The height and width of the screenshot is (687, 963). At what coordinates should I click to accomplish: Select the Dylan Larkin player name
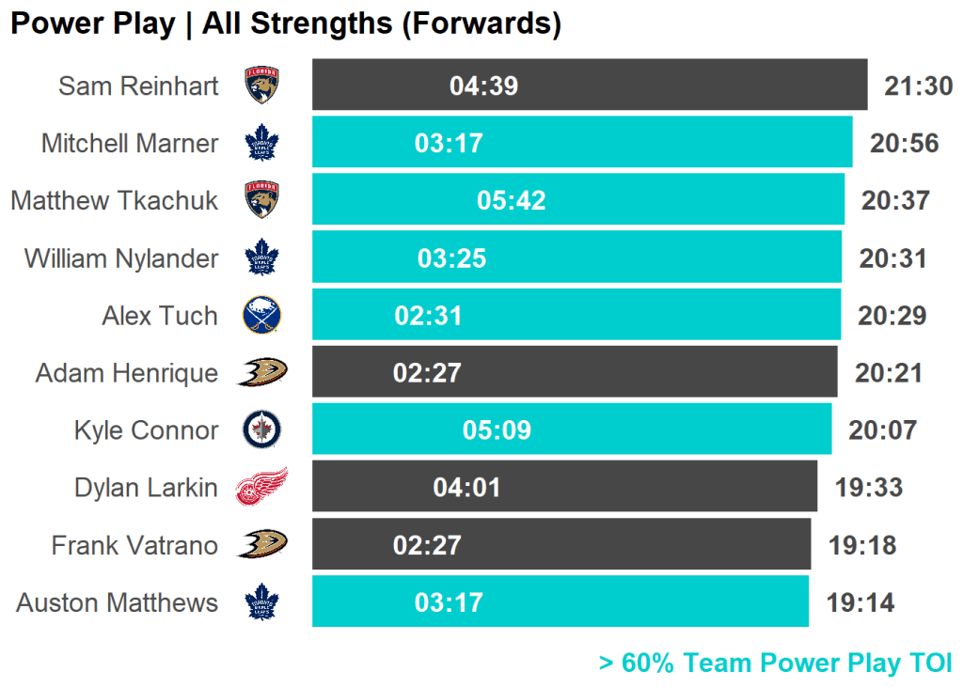(146, 488)
